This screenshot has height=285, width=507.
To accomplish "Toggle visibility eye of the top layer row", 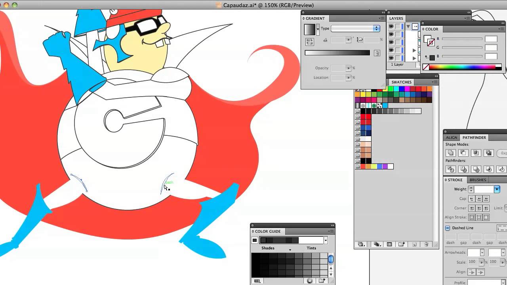I will (391, 27).
